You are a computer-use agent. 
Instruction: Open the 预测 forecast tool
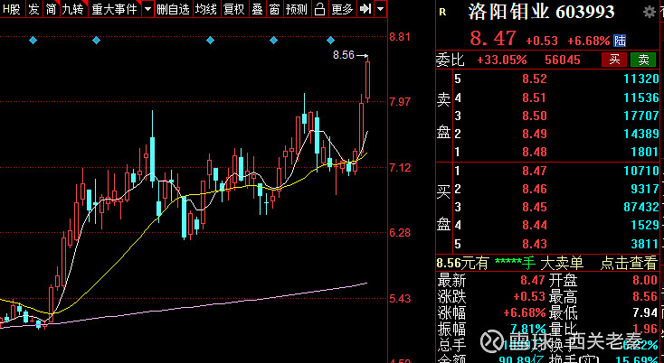click(297, 9)
